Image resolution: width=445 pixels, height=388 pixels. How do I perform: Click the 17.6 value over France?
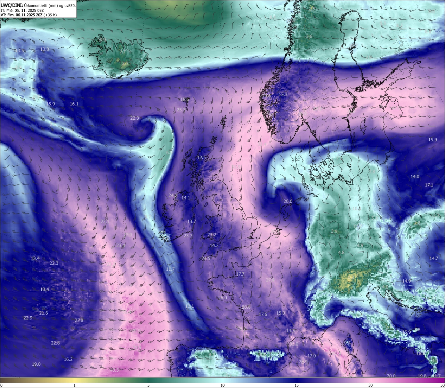[263, 314]
